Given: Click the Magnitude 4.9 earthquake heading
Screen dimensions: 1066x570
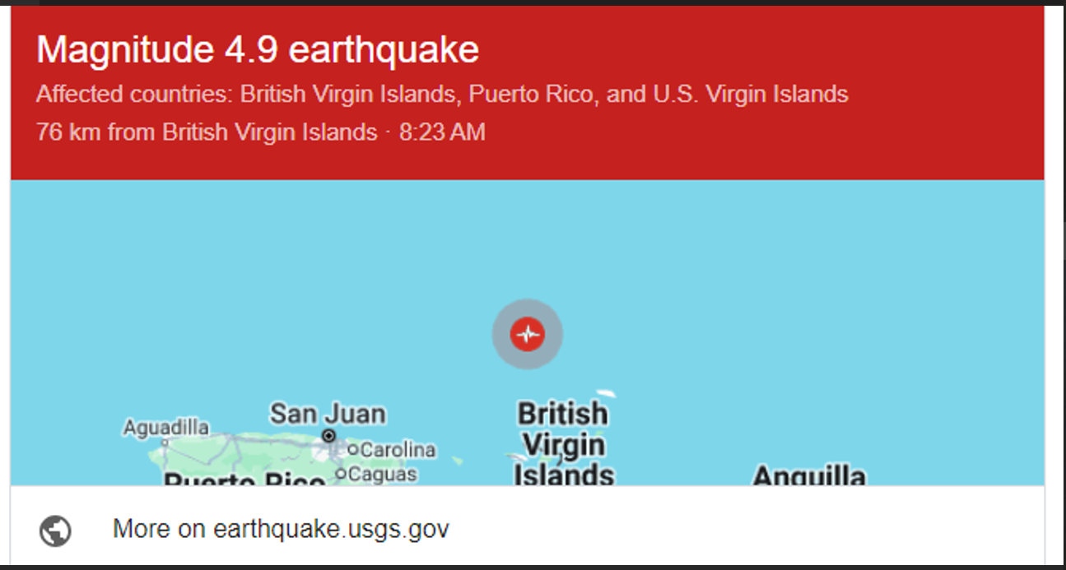Looking at the screenshot, I should tap(258, 50).
